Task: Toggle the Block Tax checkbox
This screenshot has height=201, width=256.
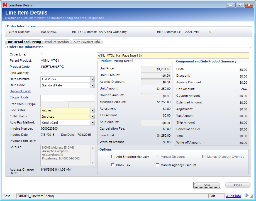Action: [x=113, y=165]
